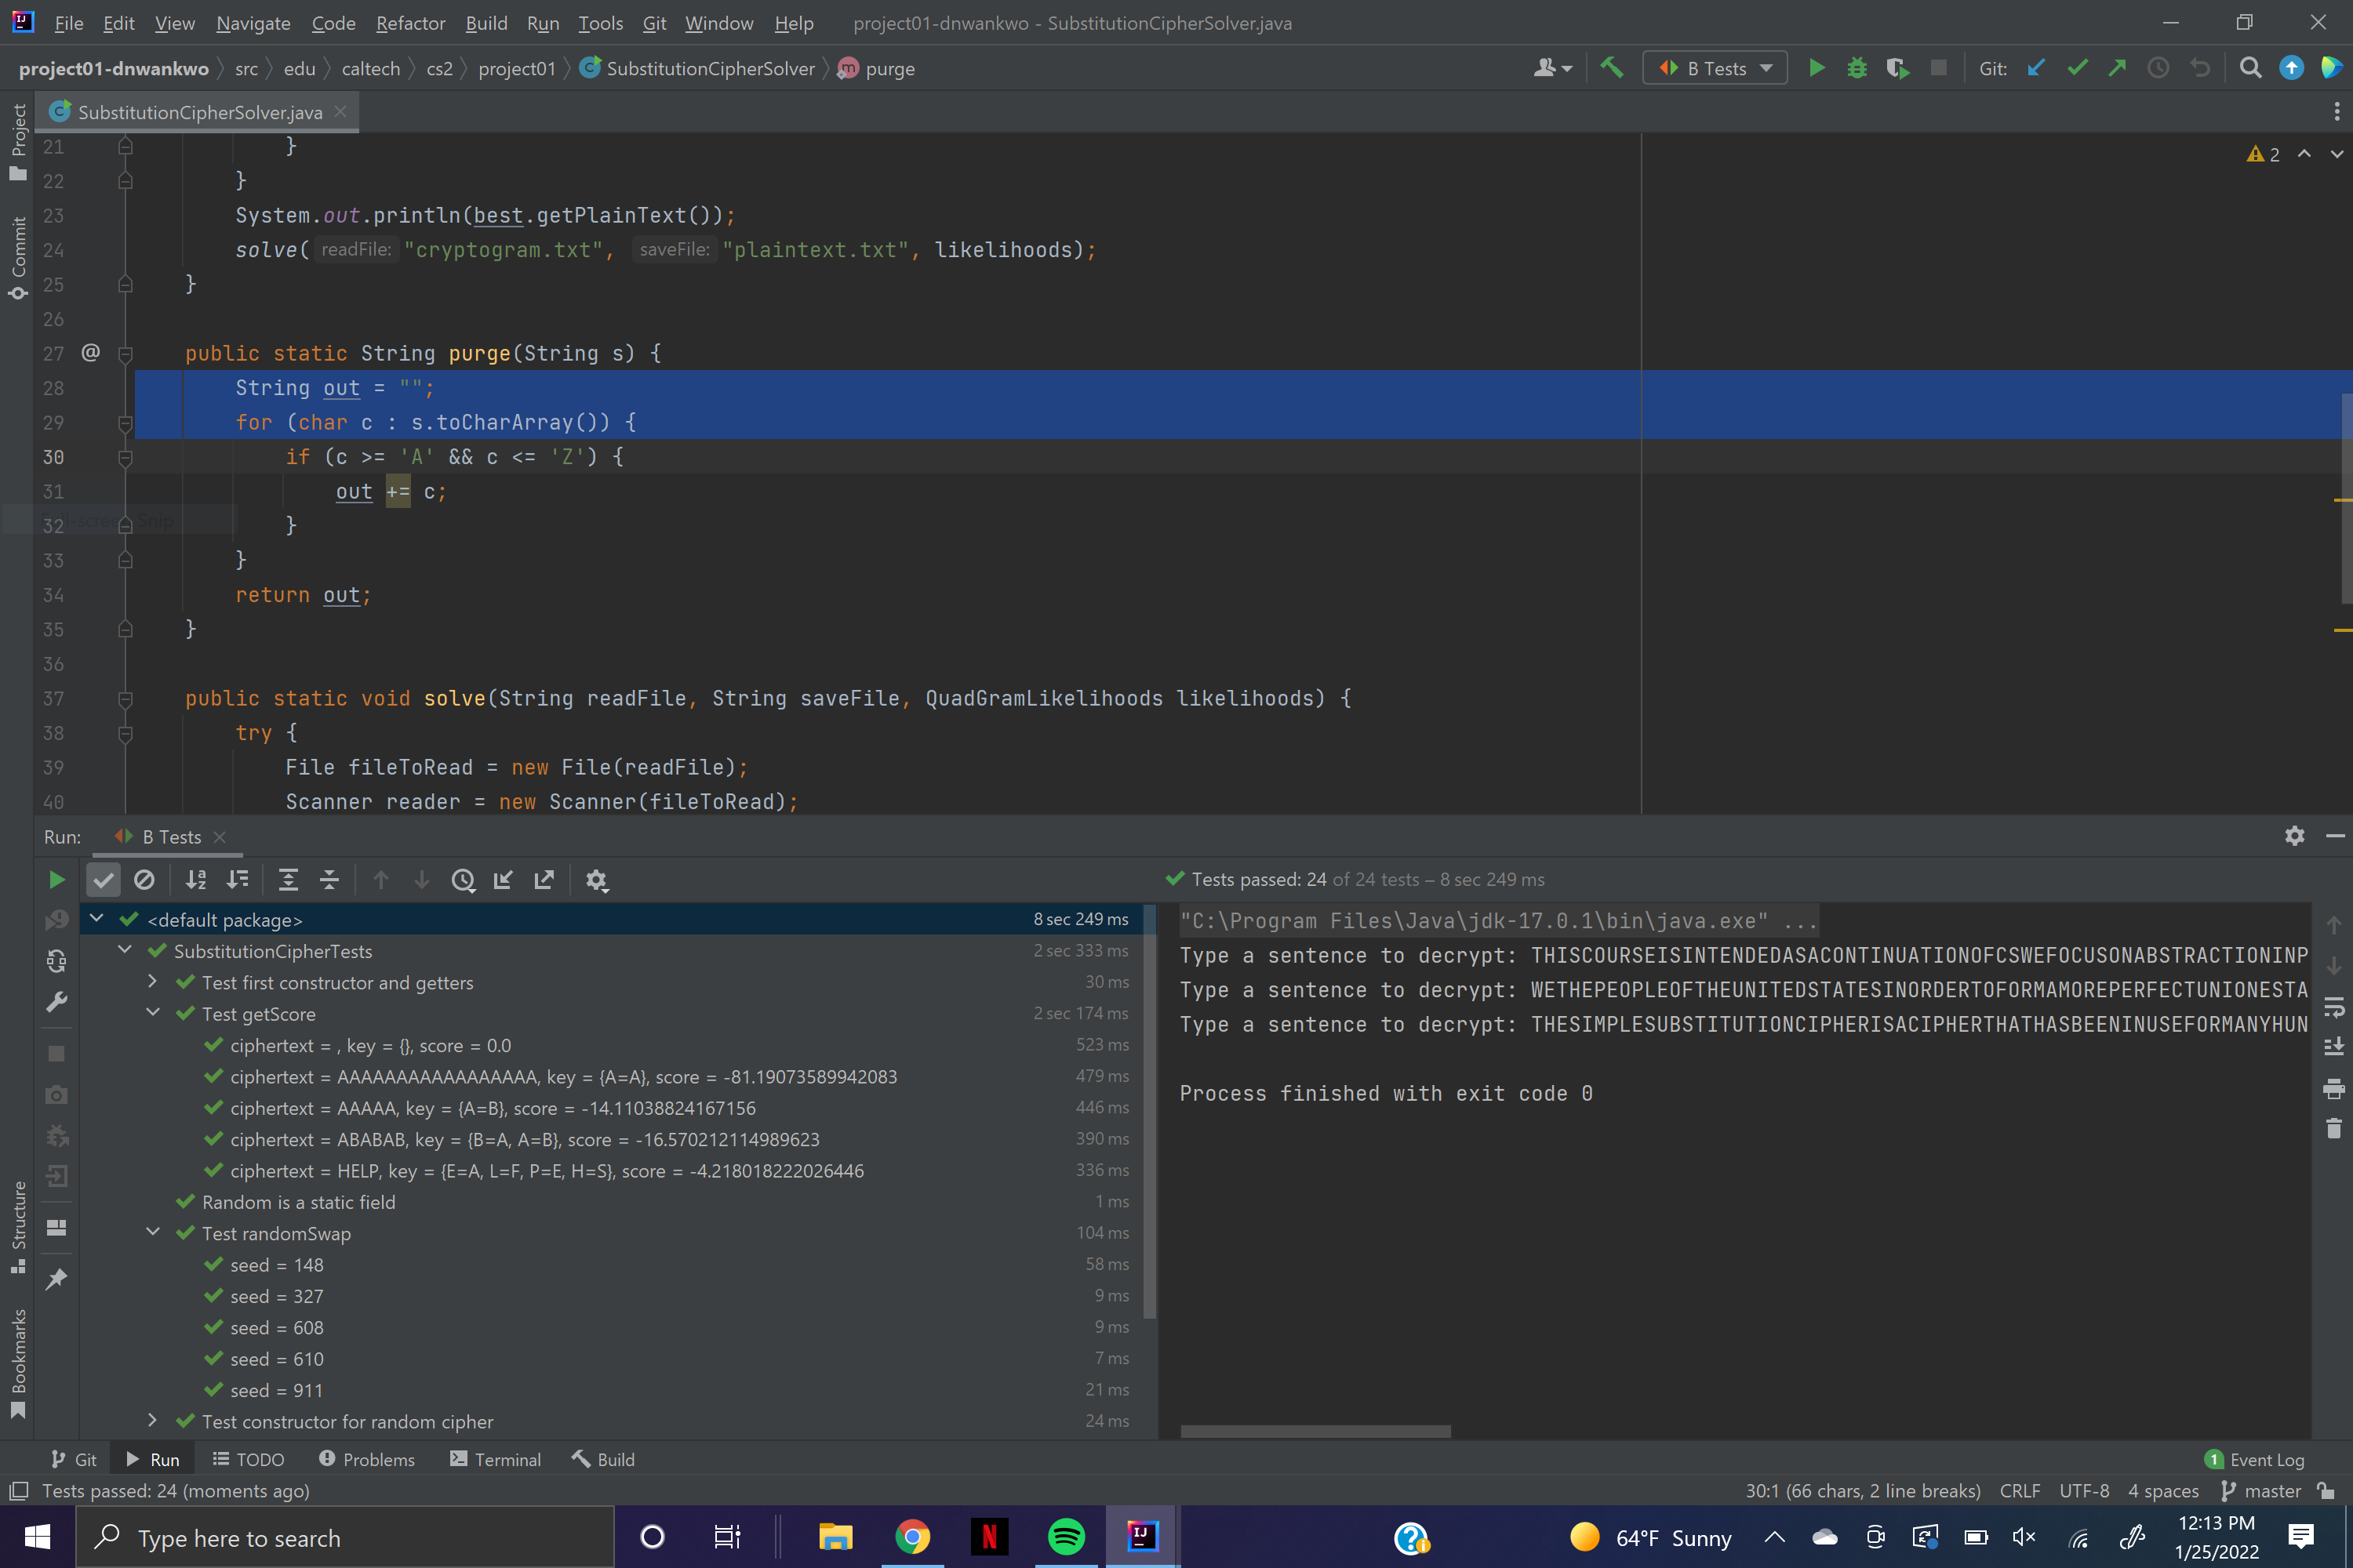Image resolution: width=2353 pixels, height=1568 pixels.
Task: Click the console horizontal scrollbar
Action: [1315, 1432]
